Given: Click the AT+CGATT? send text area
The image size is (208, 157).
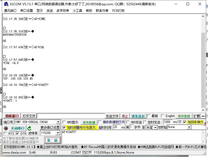Looking at the screenshot, I should pos(132,137).
